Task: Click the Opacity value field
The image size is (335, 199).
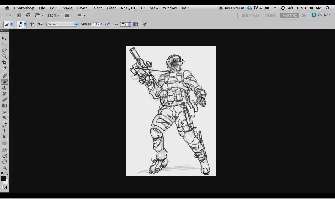Action: 96,24
